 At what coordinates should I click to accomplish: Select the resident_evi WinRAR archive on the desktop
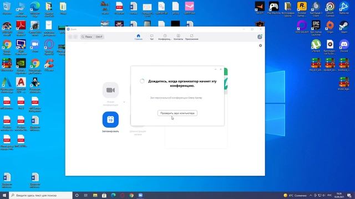click(x=330, y=65)
